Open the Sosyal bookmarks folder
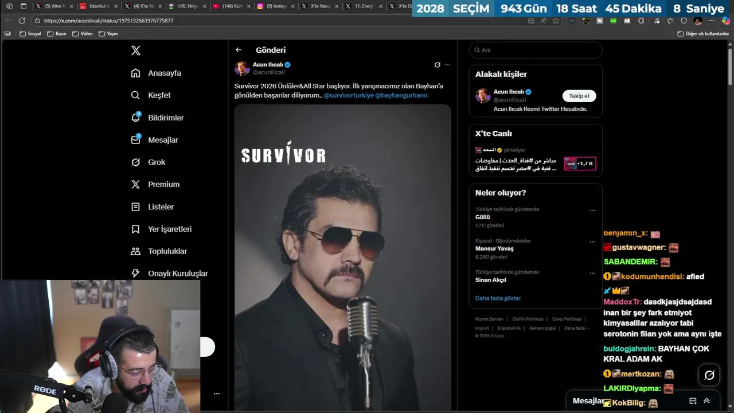The width and height of the screenshot is (734, 413). pos(30,34)
